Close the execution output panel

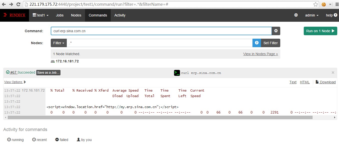tap(333, 73)
